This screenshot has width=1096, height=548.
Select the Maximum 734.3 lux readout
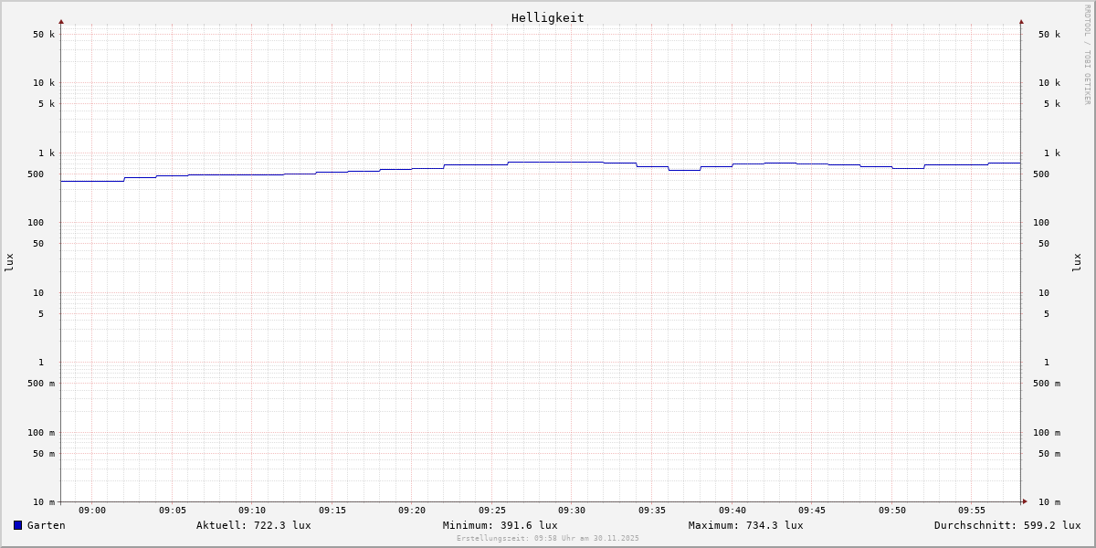745,525
